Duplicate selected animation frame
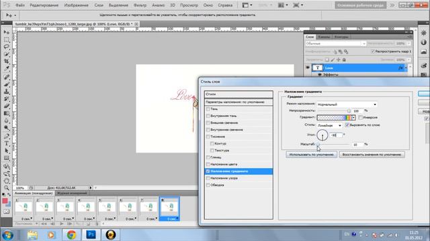 (x=88, y=224)
